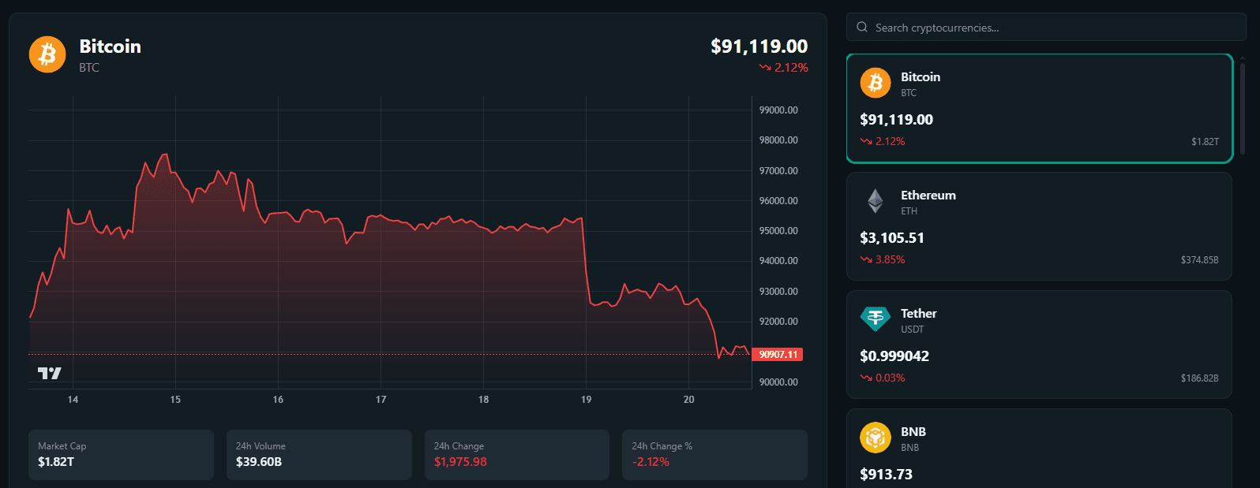Focus the Search cryptocurrencies field
The height and width of the screenshot is (488, 1260).
(1050, 28)
